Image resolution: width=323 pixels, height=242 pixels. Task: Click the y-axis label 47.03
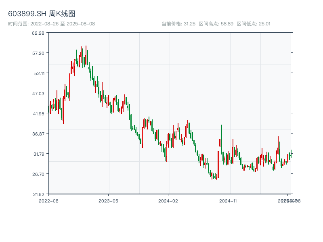tap(38, 94)
